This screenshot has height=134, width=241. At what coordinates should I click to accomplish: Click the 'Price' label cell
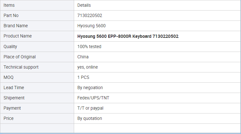pyautogui.click(x=9, y=118)
